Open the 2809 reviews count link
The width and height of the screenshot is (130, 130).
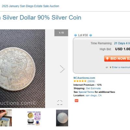coord(91,81)
